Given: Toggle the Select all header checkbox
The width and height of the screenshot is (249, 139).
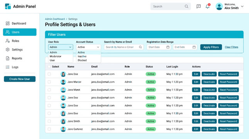Looking at the screenshot, I should (49, 66).
